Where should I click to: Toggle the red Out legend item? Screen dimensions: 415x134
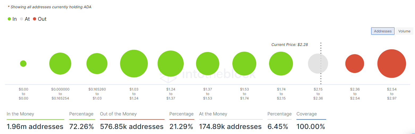(40, 19)
